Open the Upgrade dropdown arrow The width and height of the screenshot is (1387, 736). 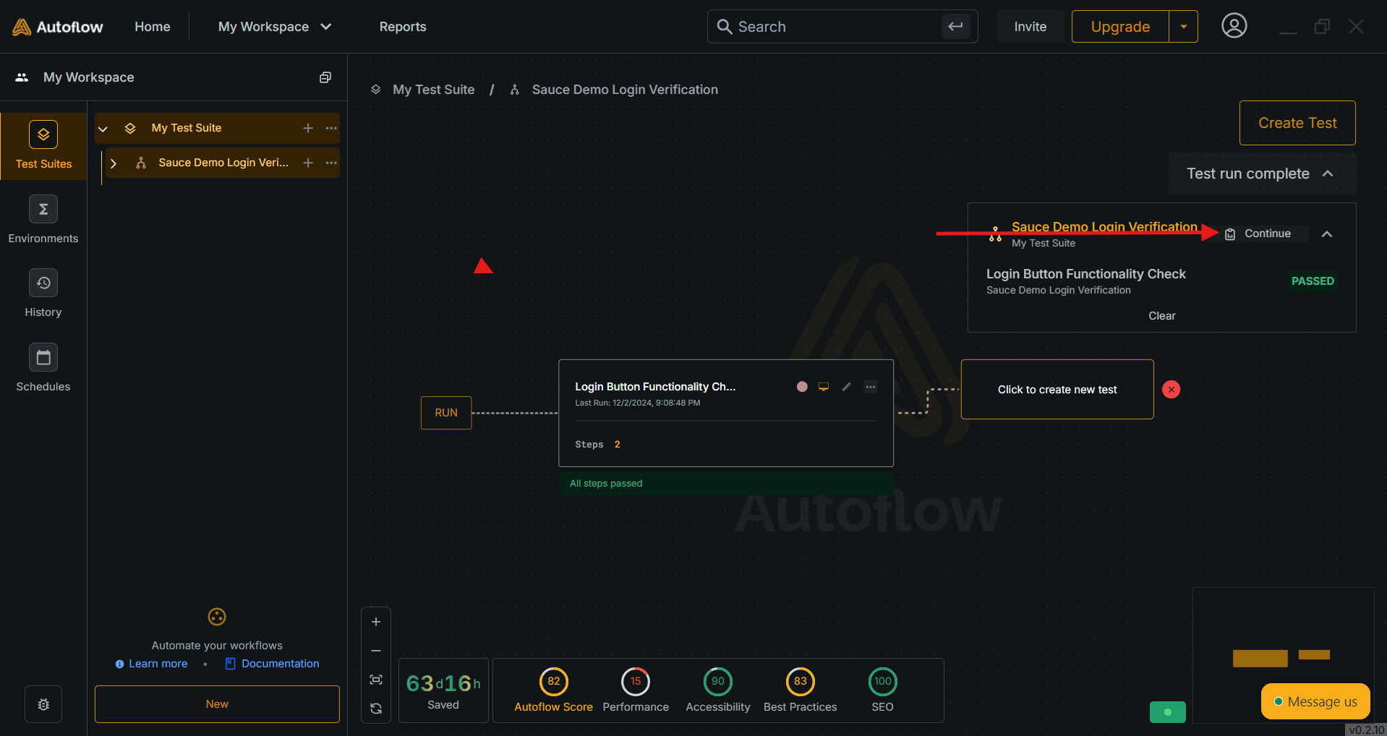1184,27
